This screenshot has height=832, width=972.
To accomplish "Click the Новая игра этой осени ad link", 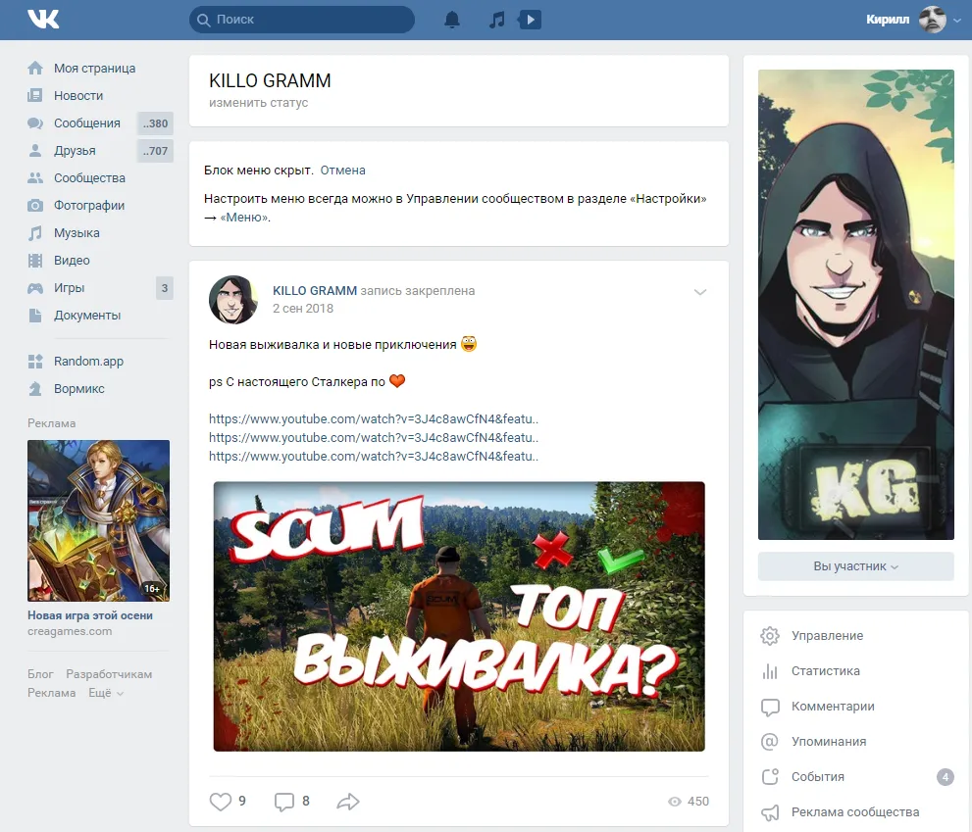I will 90,615.
